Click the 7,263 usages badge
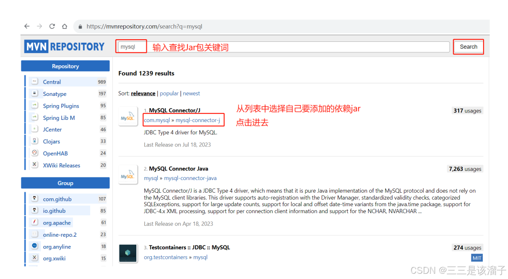 tap(465, 169)
